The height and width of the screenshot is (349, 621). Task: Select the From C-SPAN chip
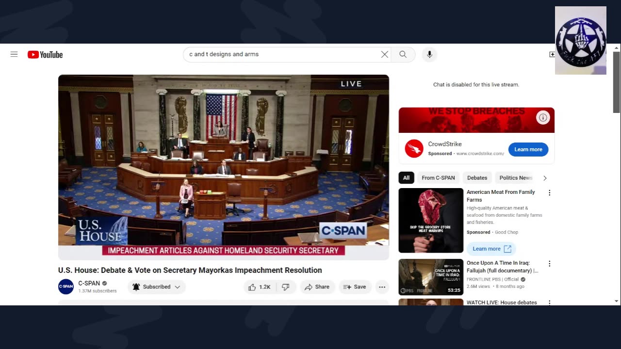click(x=438, y=178)
